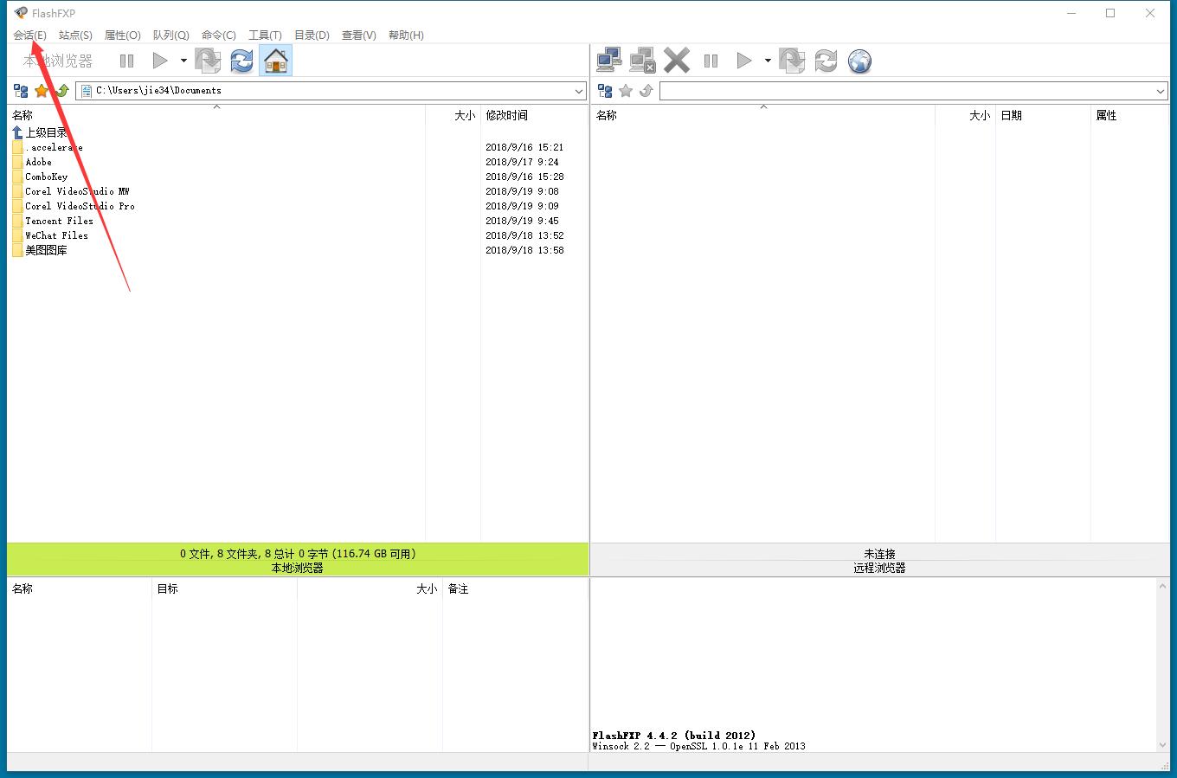This screenshot has width=1177, height=778.
Task: Select the Corel VideoStudio Pro folder
Action: [x=74, y=206]
